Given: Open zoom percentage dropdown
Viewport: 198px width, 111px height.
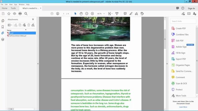Looking at the screenshot, I should (x=104, y=14).
